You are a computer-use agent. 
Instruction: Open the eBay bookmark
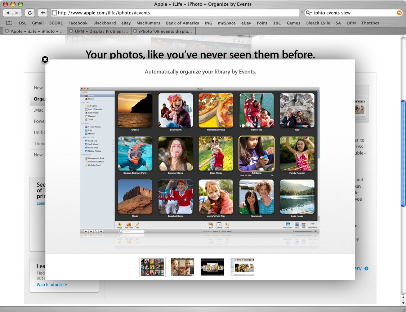126,23
